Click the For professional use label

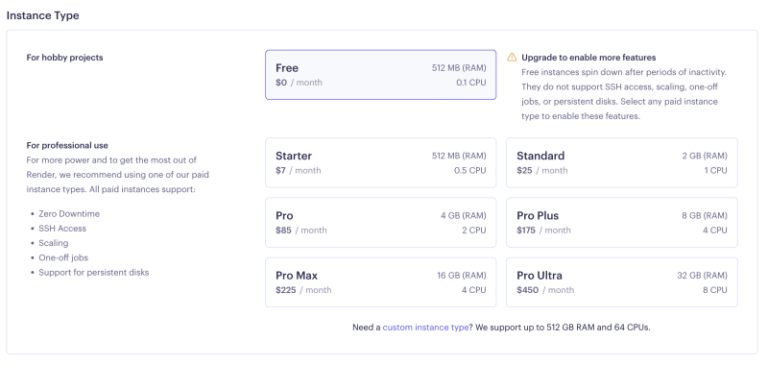point(67,145)
